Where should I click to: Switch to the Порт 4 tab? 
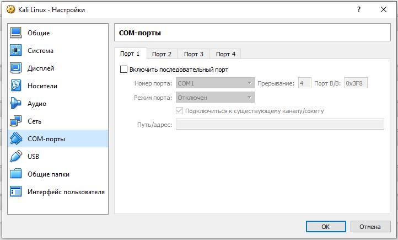[x=225, y=54]
